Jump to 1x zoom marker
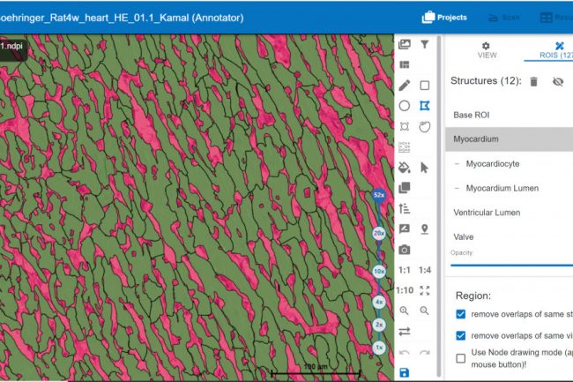This screenshot has width=573, height=382. point(379,348)
